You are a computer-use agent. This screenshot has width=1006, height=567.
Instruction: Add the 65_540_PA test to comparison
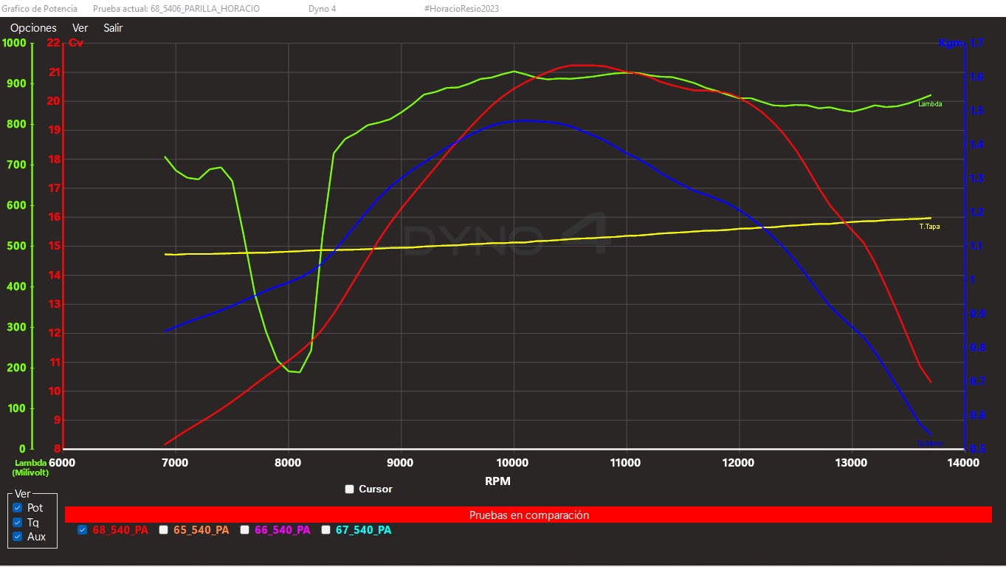coord(164,530)
